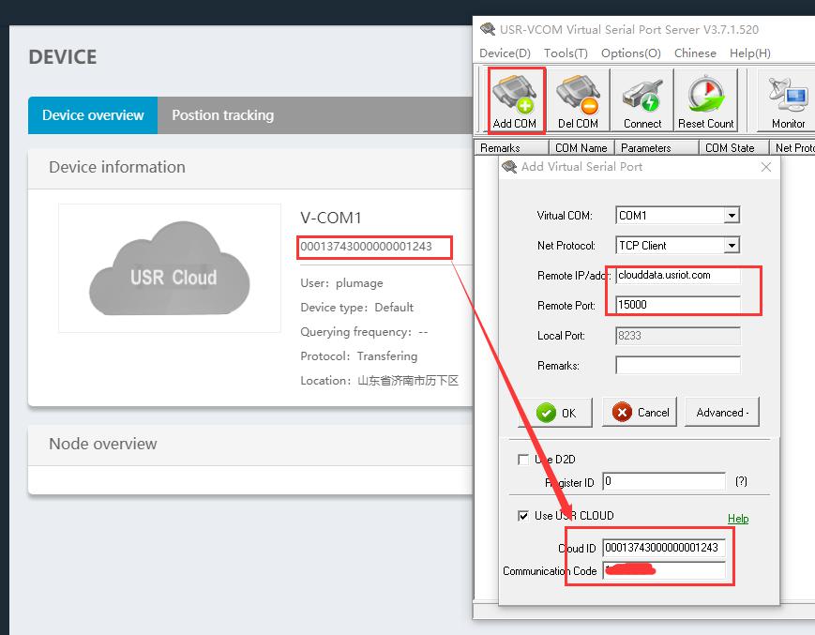Enable the Use D2D checkbox
Screen dimensions: 815x635
click(x=523, y=460)
